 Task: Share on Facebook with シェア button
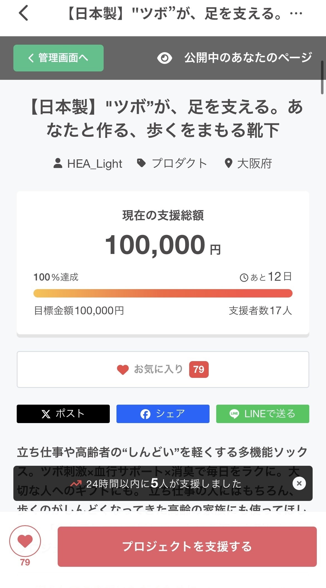(163, 414)
